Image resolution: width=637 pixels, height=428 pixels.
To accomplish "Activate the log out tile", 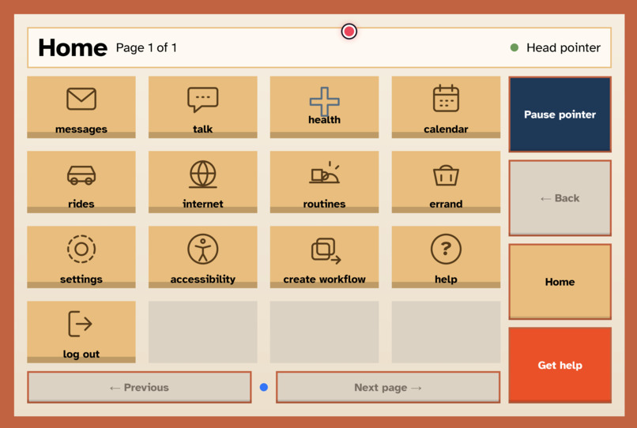I will click(81, 332).
